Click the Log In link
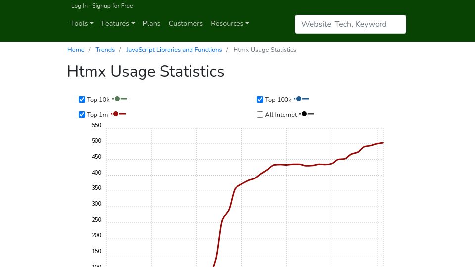 click(x=79, y=6)
